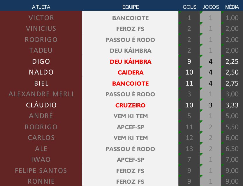Select the JOGOS column header
243x186 pixels.
211,7
